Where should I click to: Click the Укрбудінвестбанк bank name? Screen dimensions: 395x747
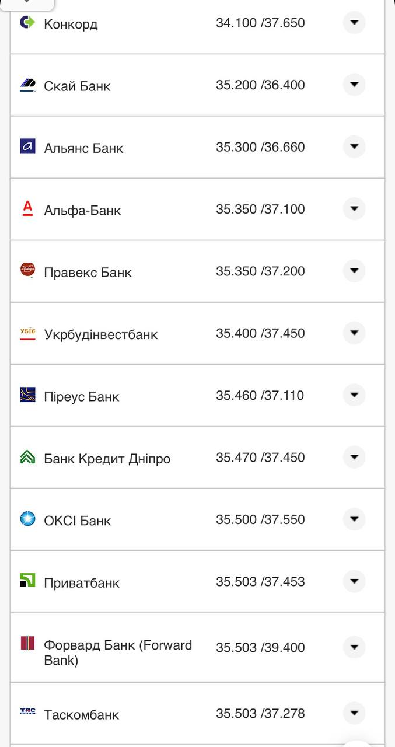point(100,334)
